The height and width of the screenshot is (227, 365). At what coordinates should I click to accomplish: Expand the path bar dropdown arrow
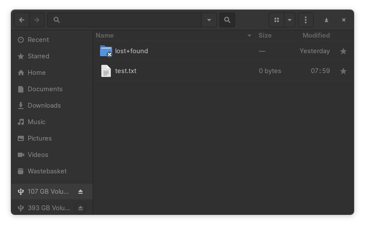pos(209,20)
